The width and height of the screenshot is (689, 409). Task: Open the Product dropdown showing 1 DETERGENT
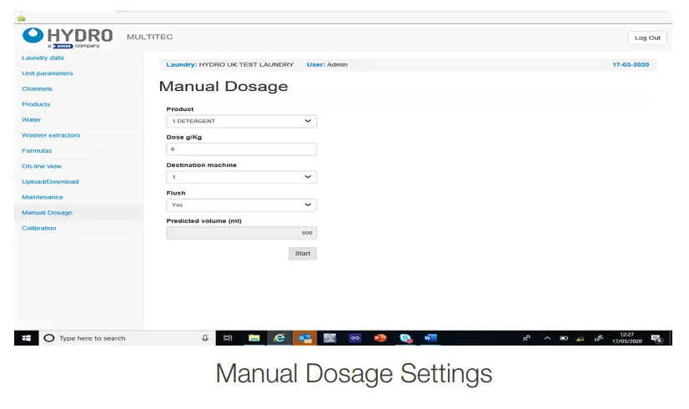point(241,121)
